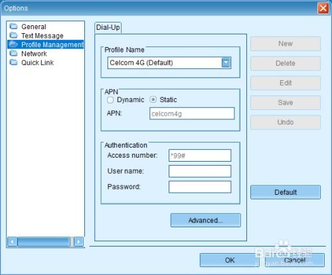Click the sidebar scroll left arrow
The height and width of the screenshot is (275, 332).
point(13,242)
